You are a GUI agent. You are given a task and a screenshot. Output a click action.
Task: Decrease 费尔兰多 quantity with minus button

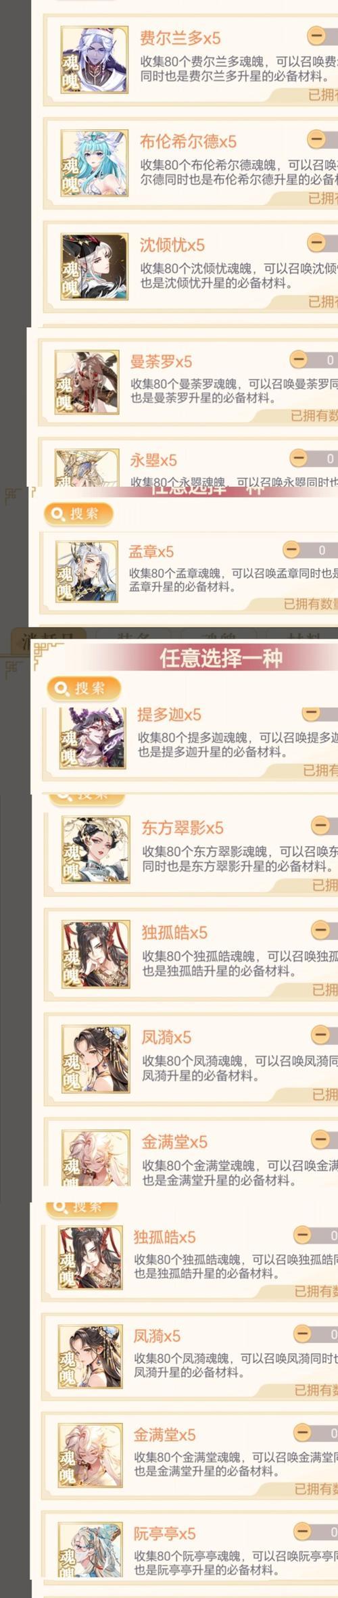[x=316, y=34]
